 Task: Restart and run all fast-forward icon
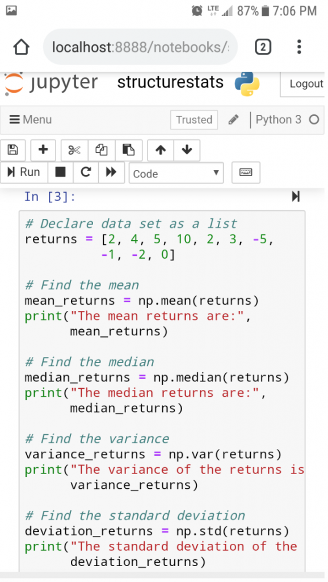coord(111,172)
